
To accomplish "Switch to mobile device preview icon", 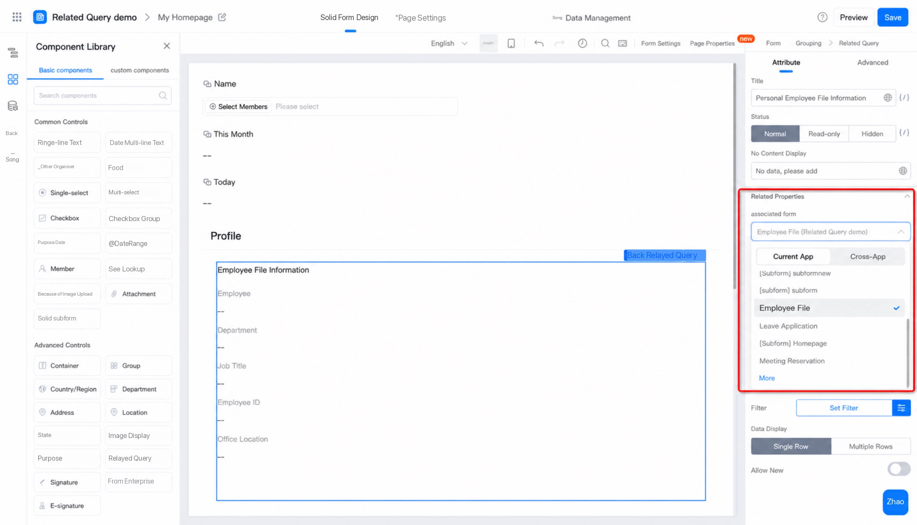I will pos(511,43).
